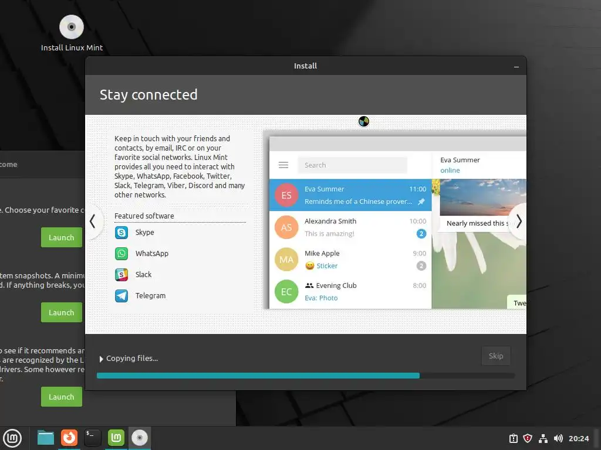601x450 pixels.
Task: Open the Terminal from the panel
Action: (x=92, y=438)
